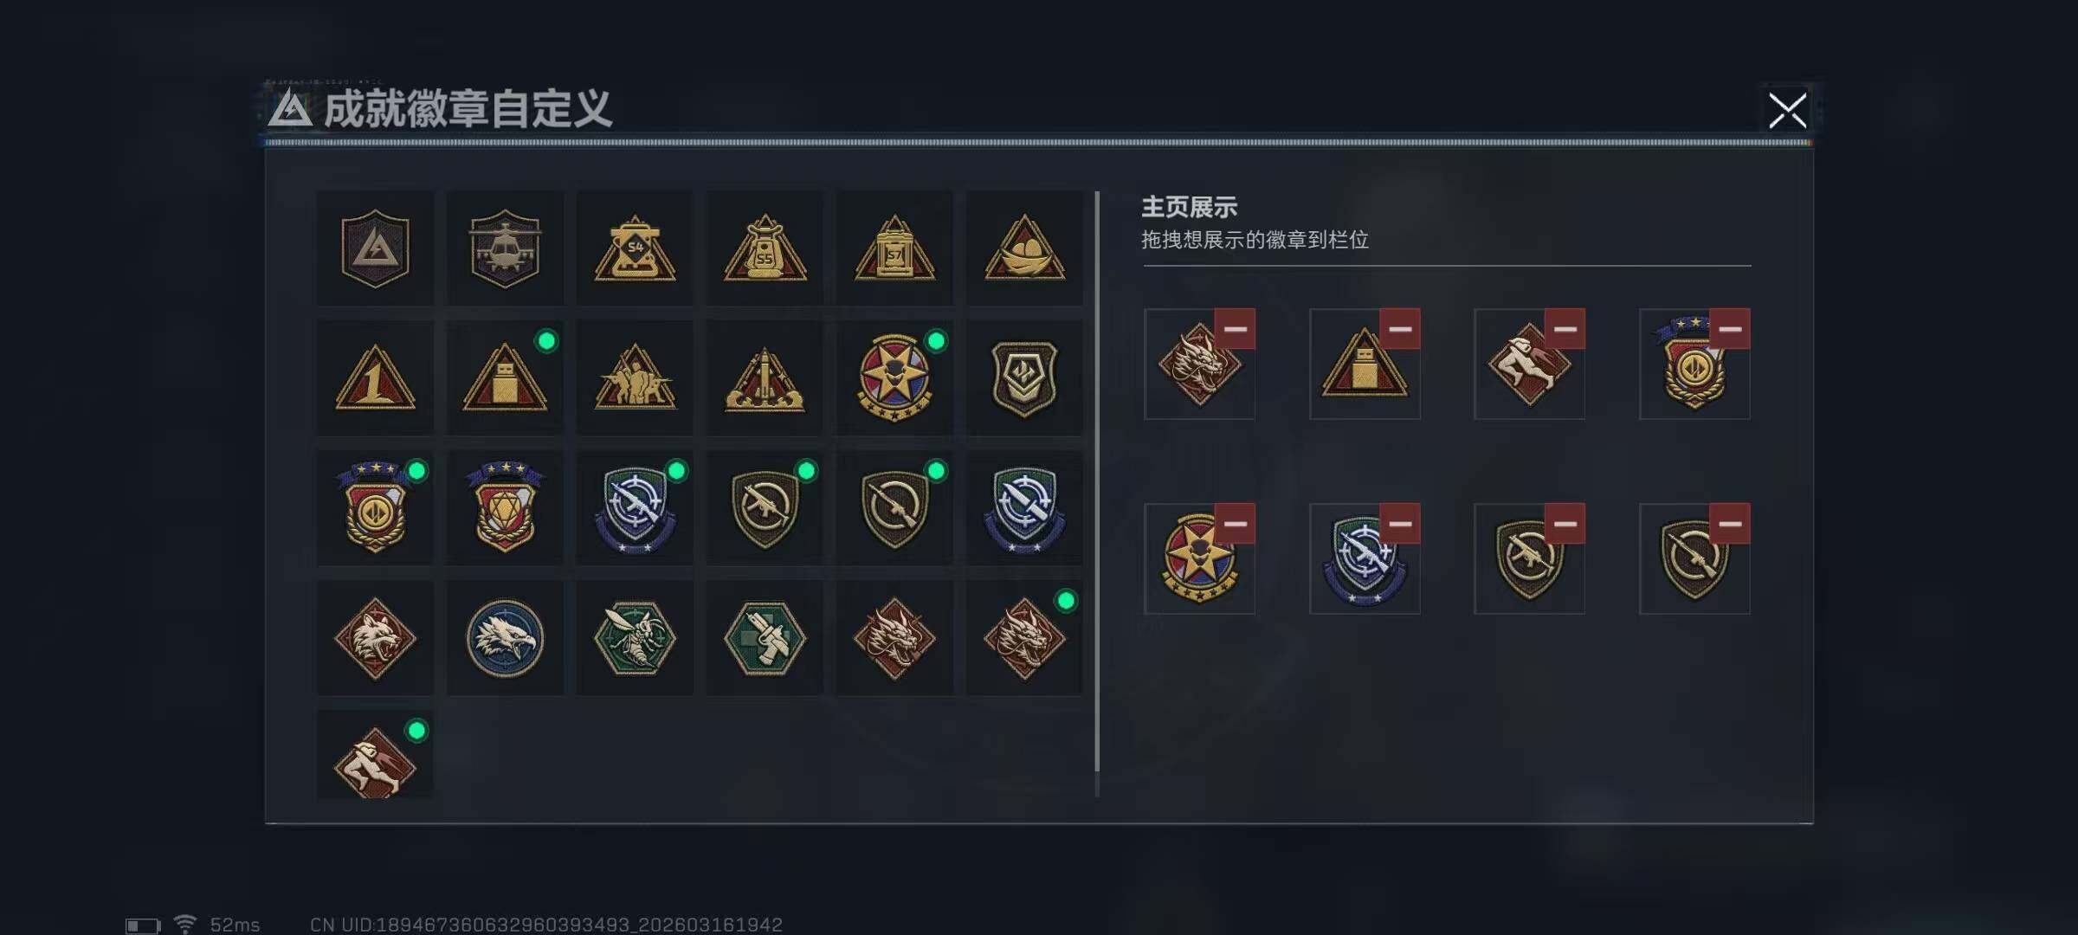Select the eagle head circular badge
Screen dimensions: 2078x935
click(505, 638)
